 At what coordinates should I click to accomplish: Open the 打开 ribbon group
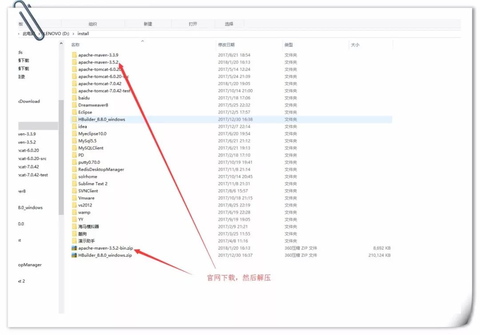pyautogui.click(x=193, y=24)
